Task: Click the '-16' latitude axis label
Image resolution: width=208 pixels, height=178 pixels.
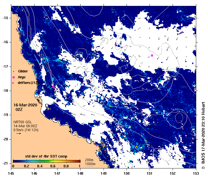Action: pyautogui.click(x=5, y=42)
